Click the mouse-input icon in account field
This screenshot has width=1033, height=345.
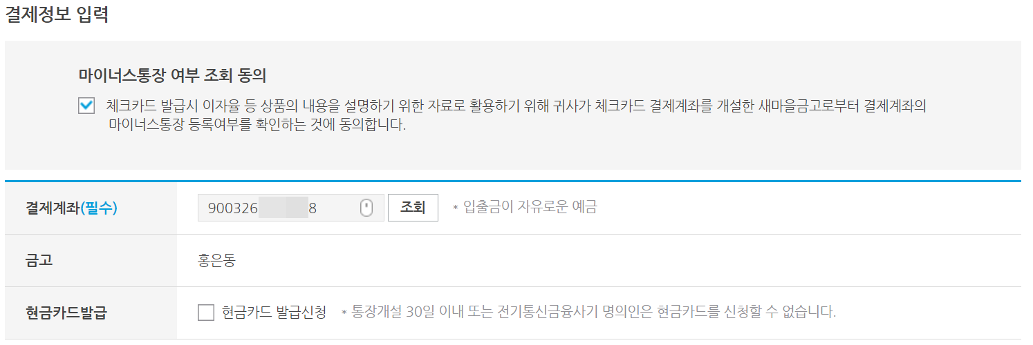[367, 208]
